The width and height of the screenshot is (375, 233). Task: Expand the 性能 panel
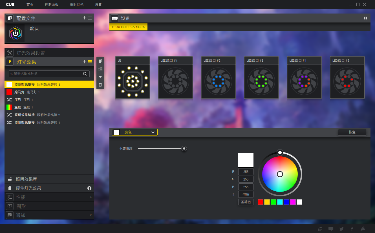tap(49, 197)
